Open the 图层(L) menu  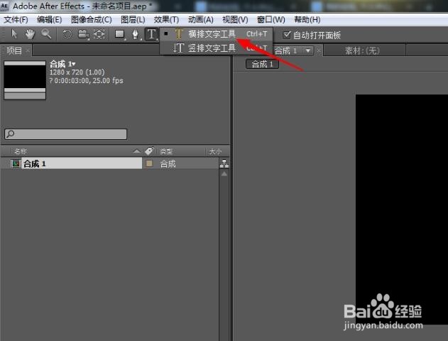133,19
